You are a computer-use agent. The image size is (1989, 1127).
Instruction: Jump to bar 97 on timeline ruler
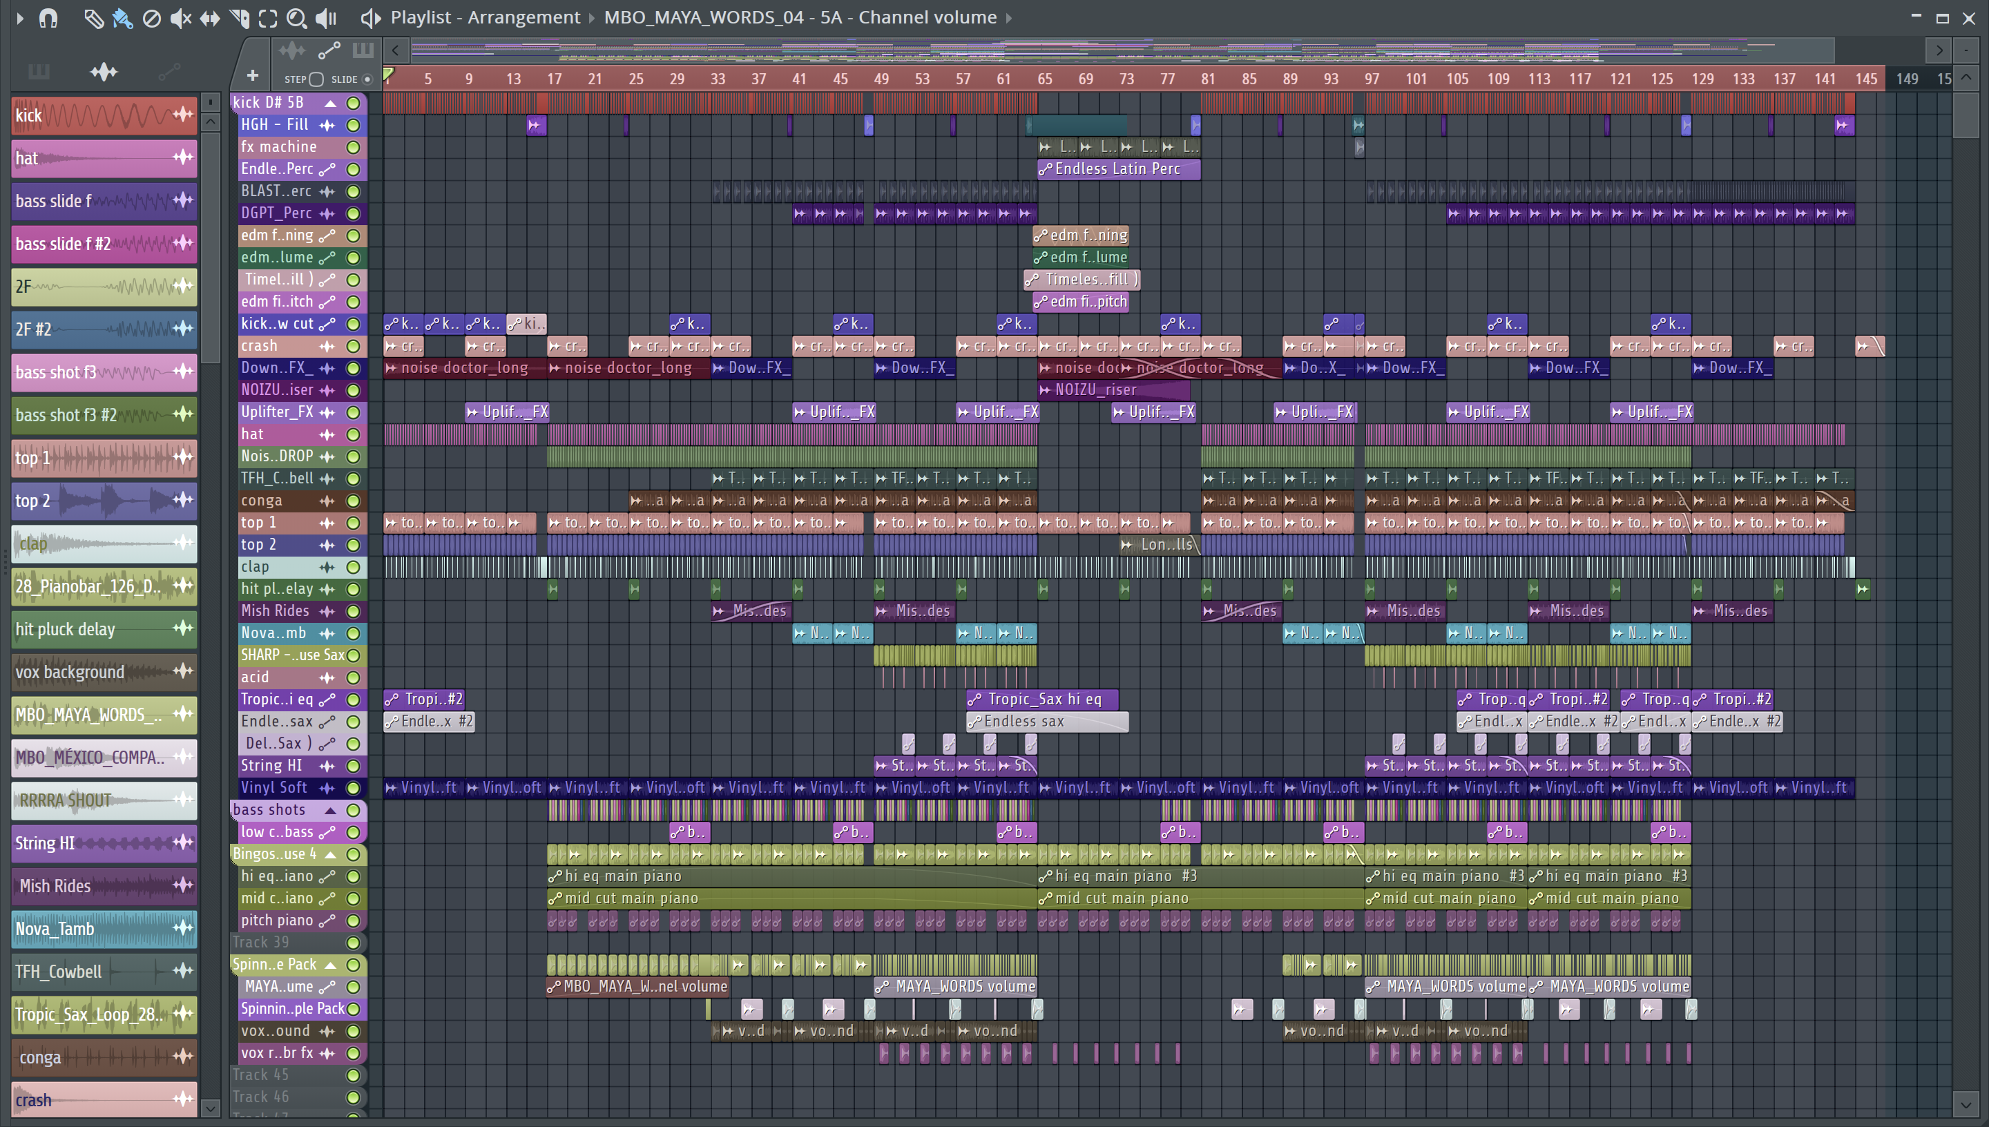point(1372,79)
